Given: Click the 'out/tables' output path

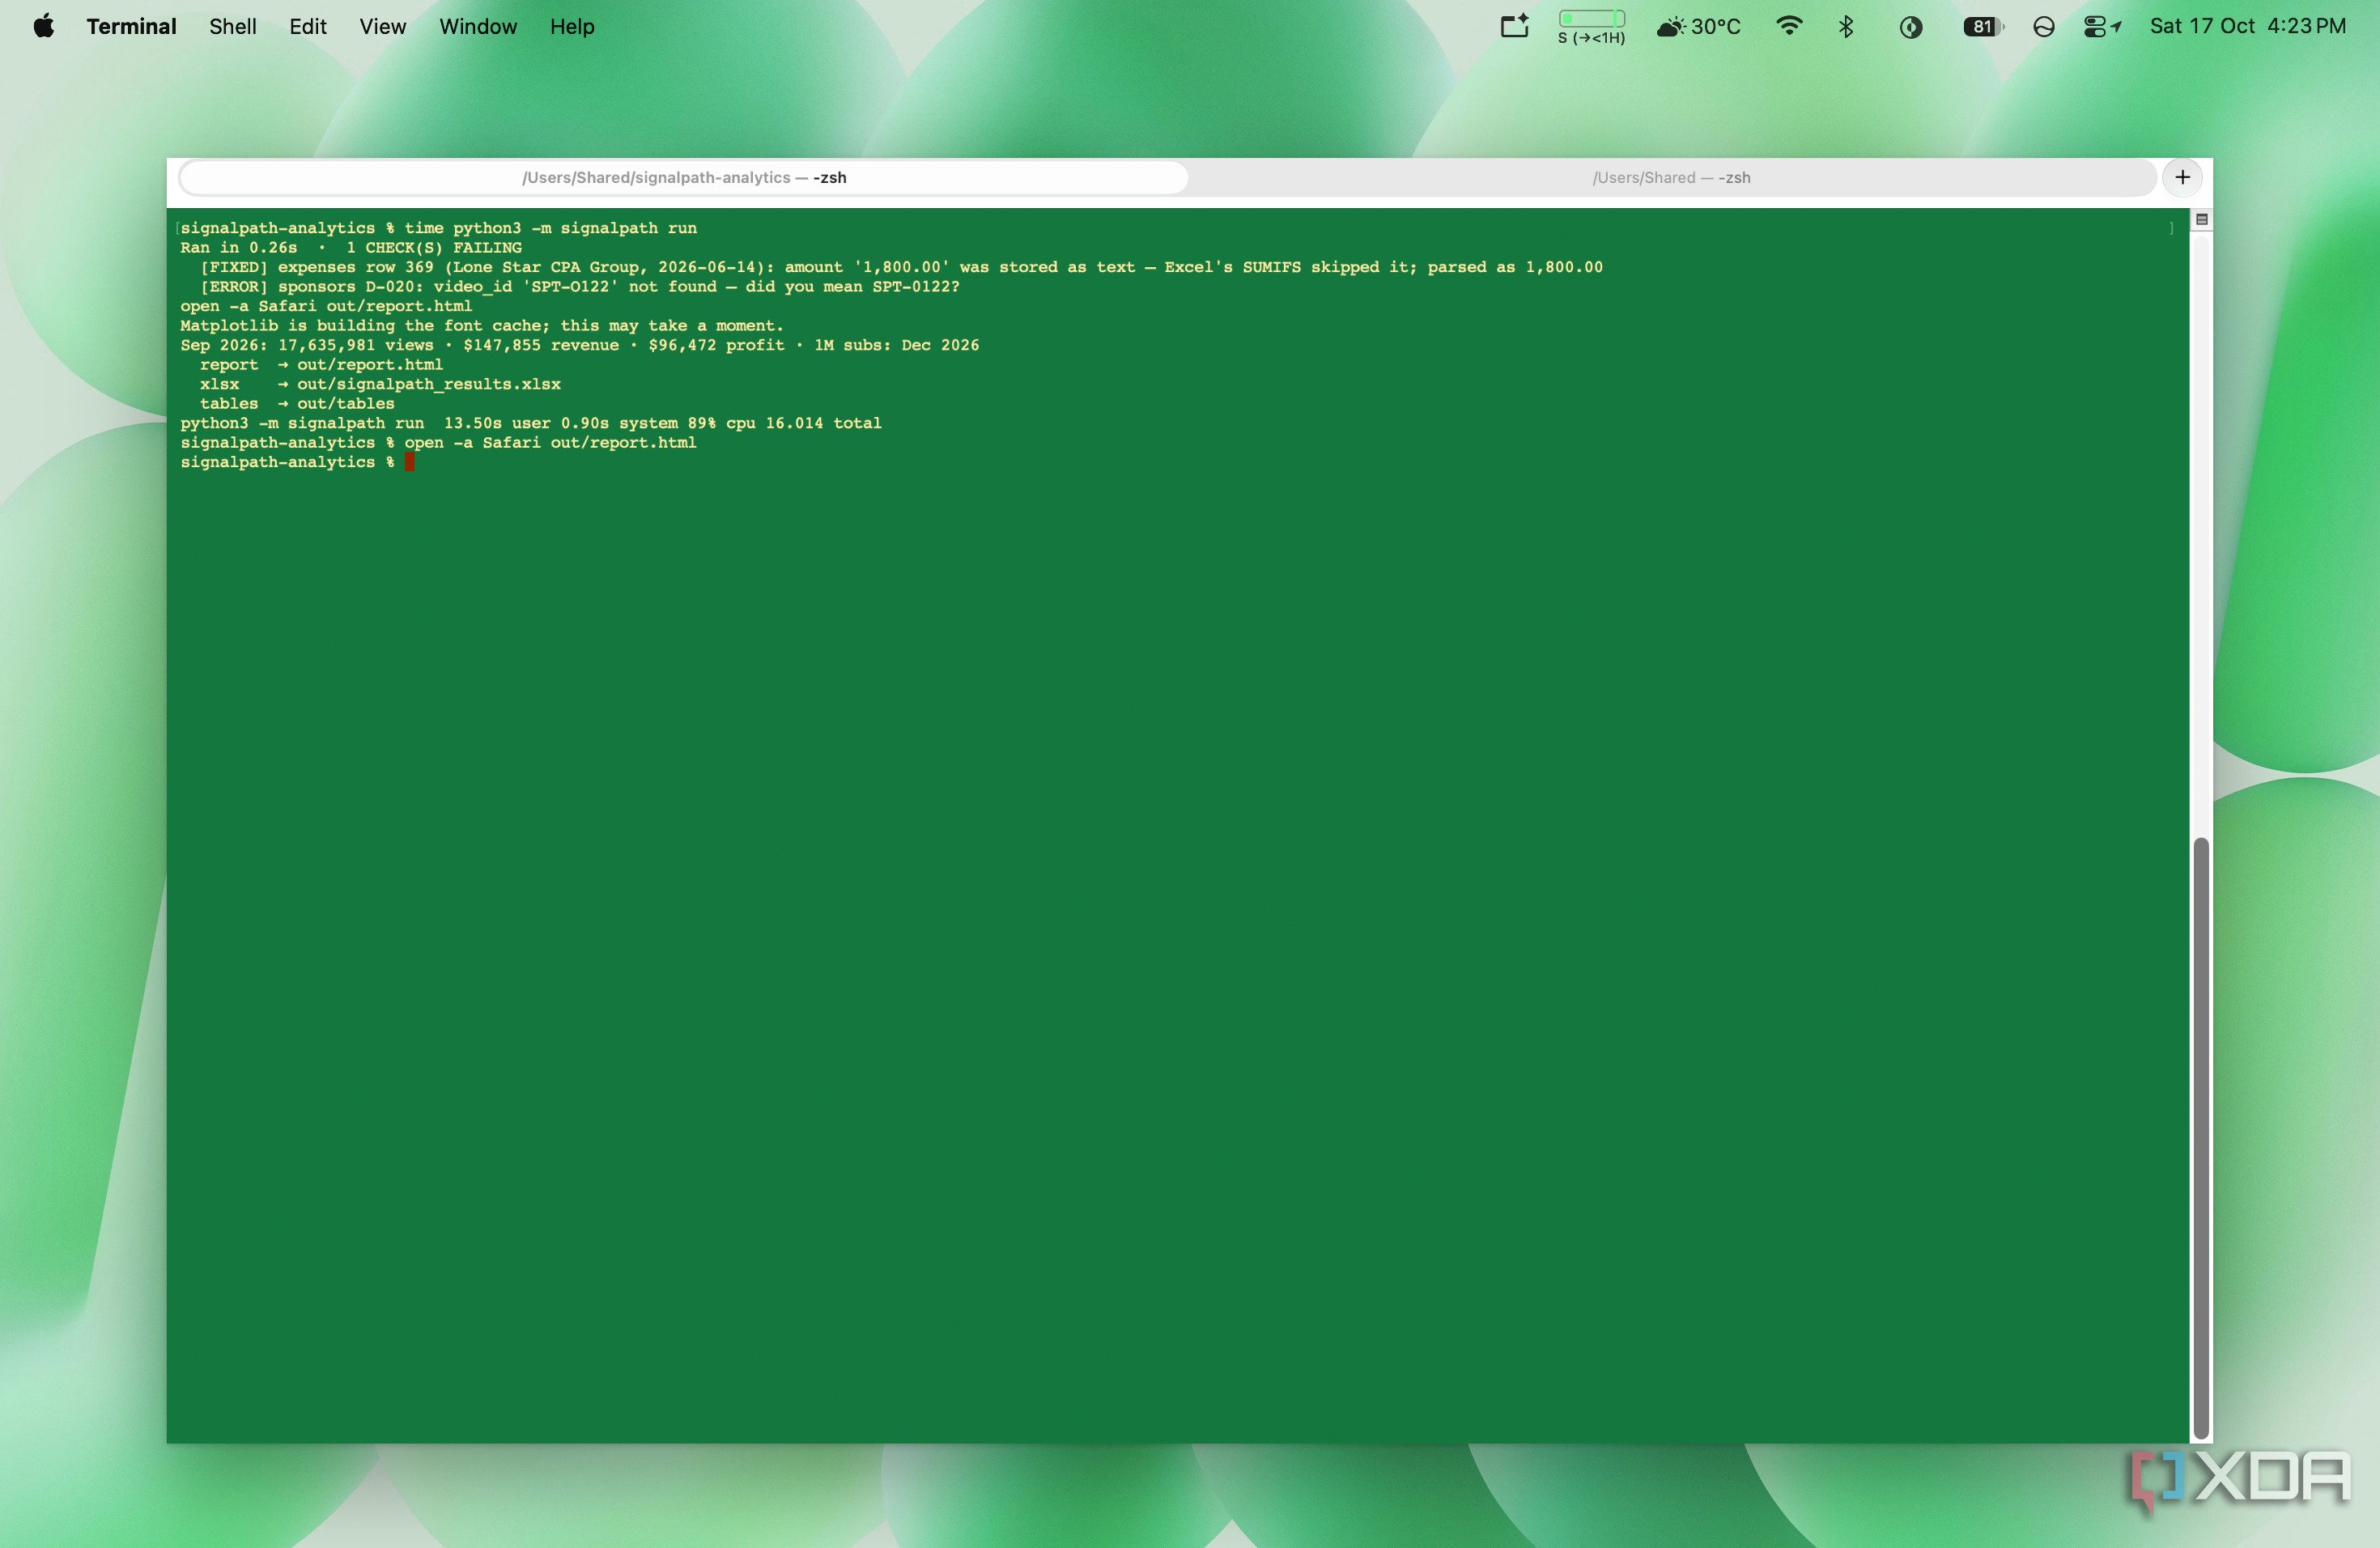Looking at the screenshot, I should coord(345,403).
